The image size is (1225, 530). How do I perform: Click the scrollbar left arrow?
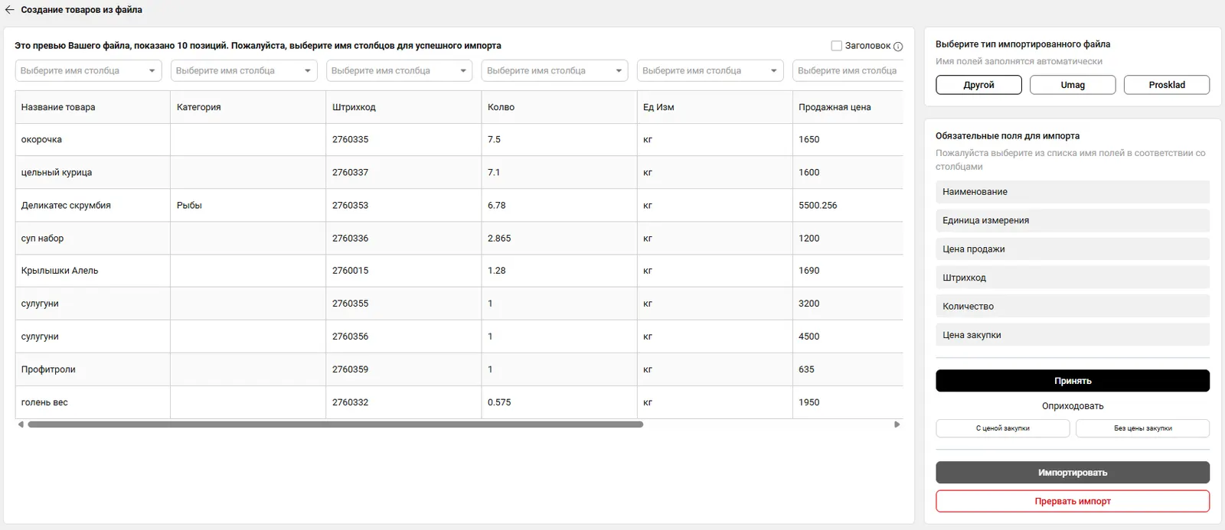pos(21,424)
